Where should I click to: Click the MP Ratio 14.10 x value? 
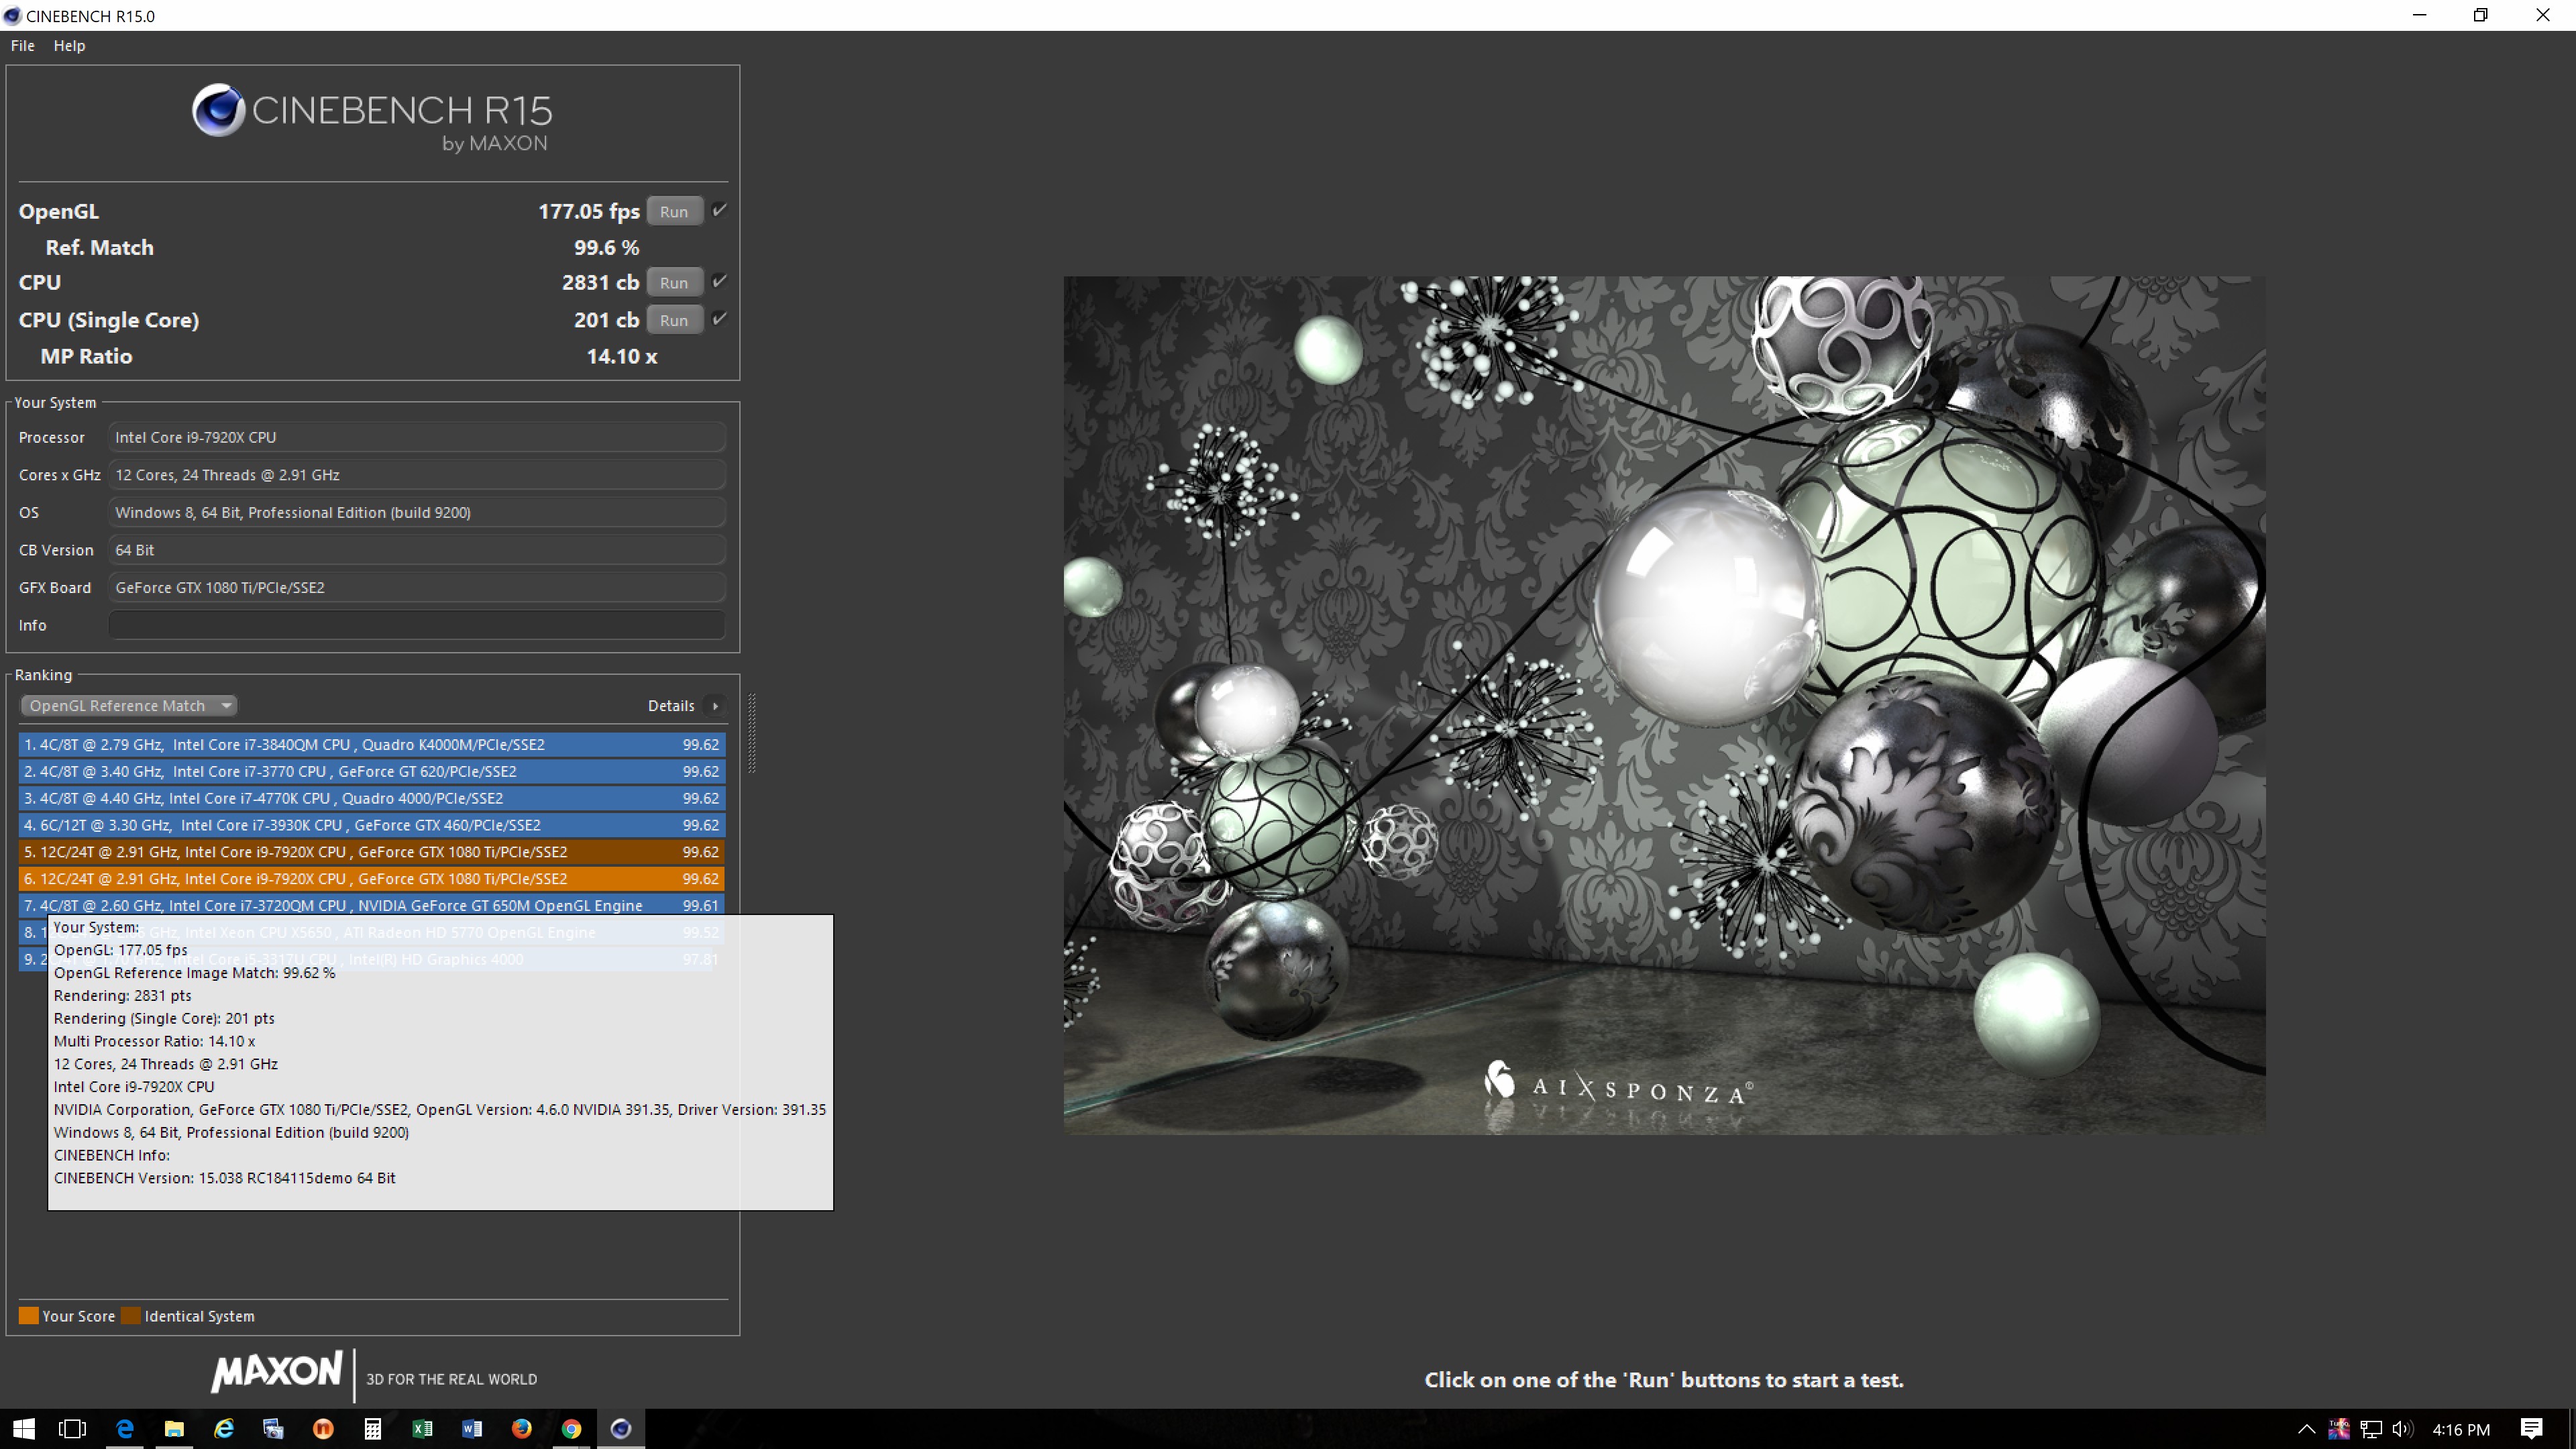point(621,356)
